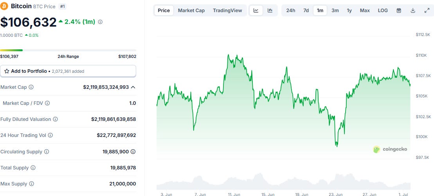
Task: Click the $2,119,853,324,993 market cap value
Action: 106,87
